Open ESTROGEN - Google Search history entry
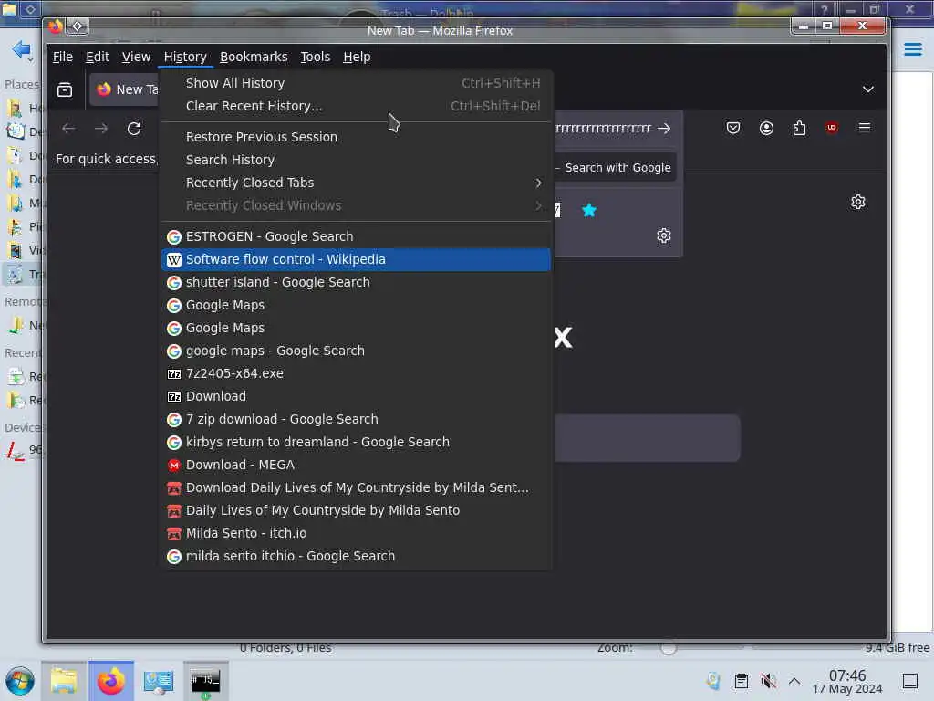This screenshot has width=934, height=701. point(357,236)
